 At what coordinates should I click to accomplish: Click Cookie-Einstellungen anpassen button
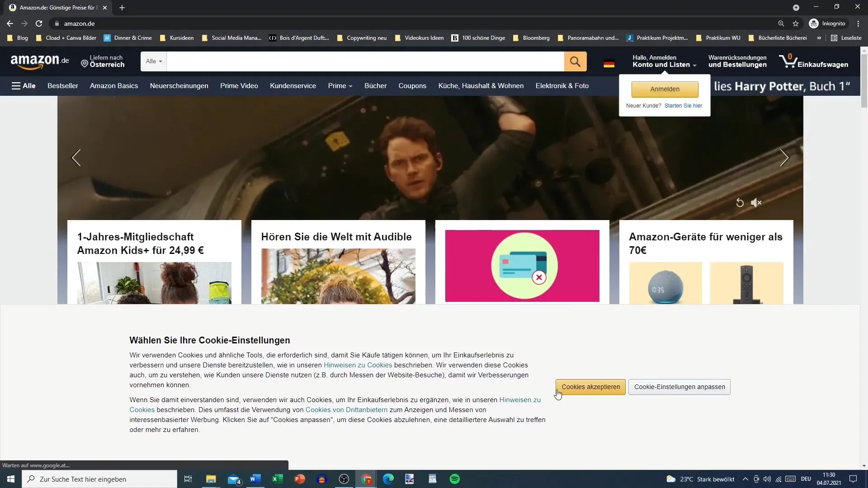[679, 387]
